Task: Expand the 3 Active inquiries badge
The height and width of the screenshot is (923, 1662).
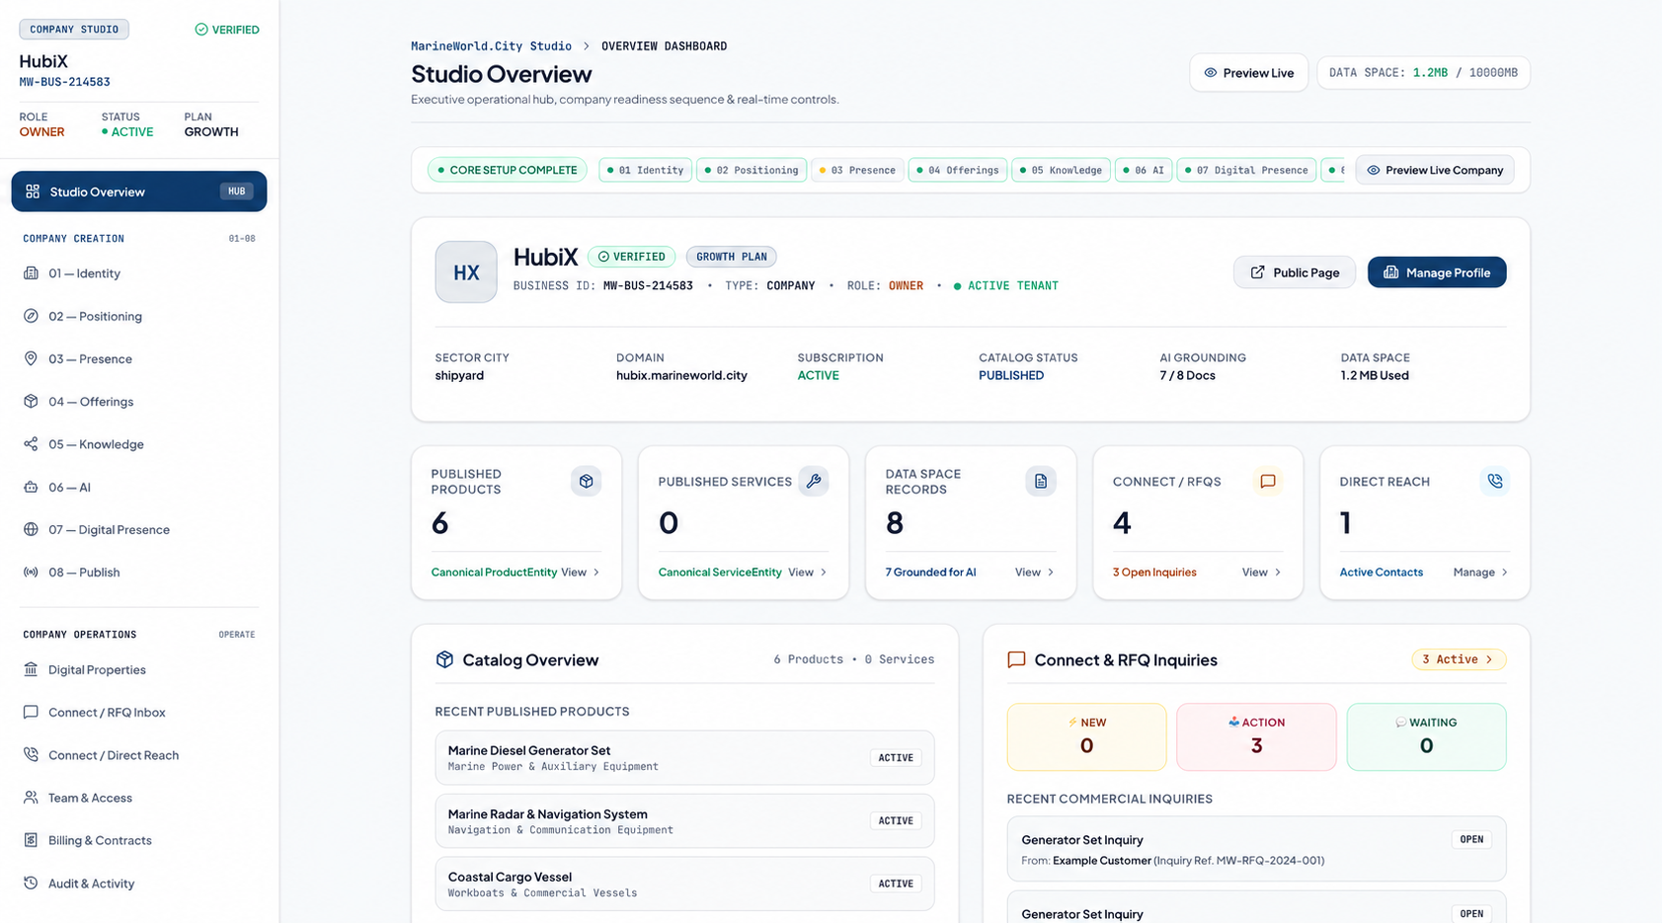Action: [1459, 659]
